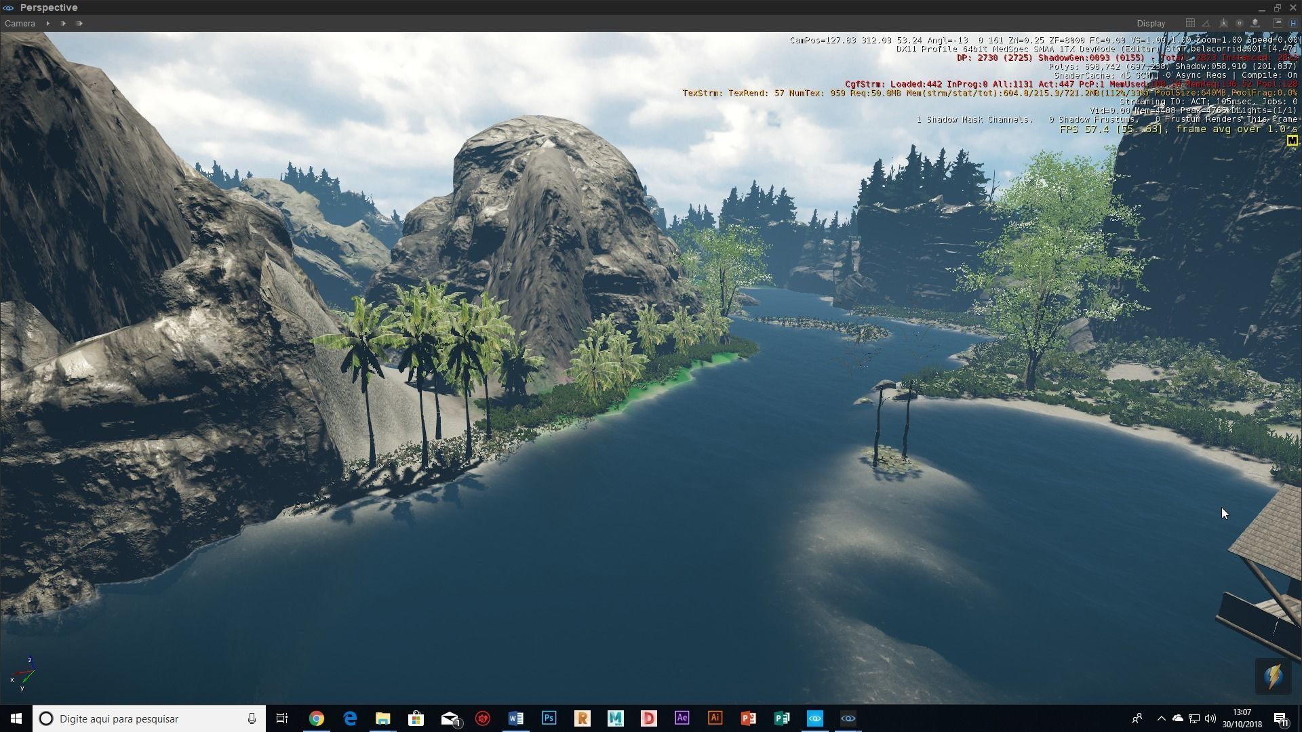Viewport: 1302px width, 732px height.
Task: Click the microphone in the search bar
Action: (252, 718)
